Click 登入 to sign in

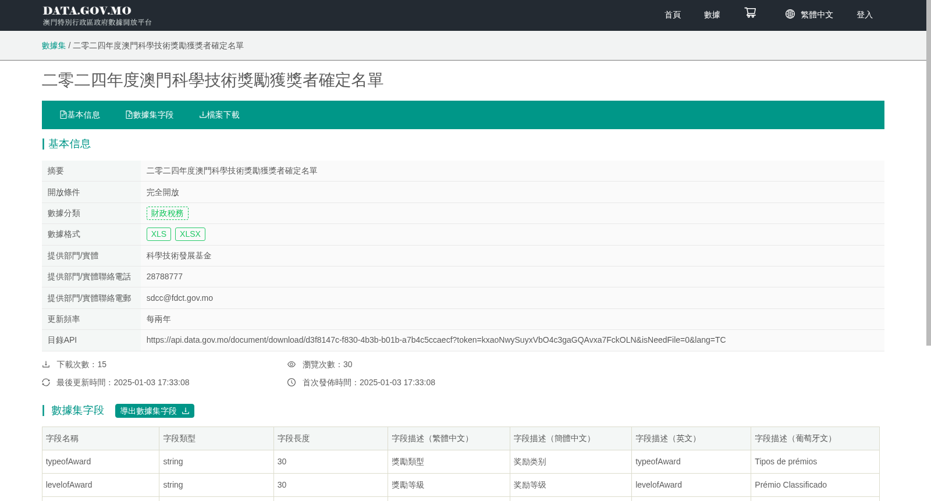(865, 15)
